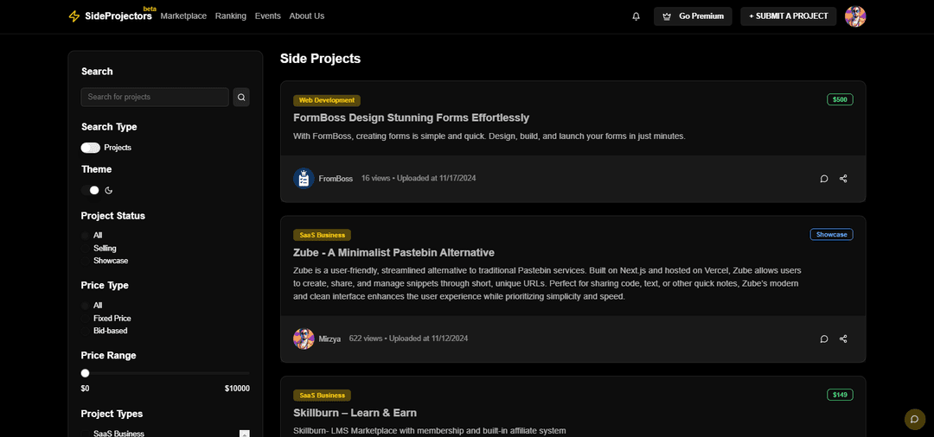934x437 pixels.
Task: Click the Search for projects field
Action: 155,98
